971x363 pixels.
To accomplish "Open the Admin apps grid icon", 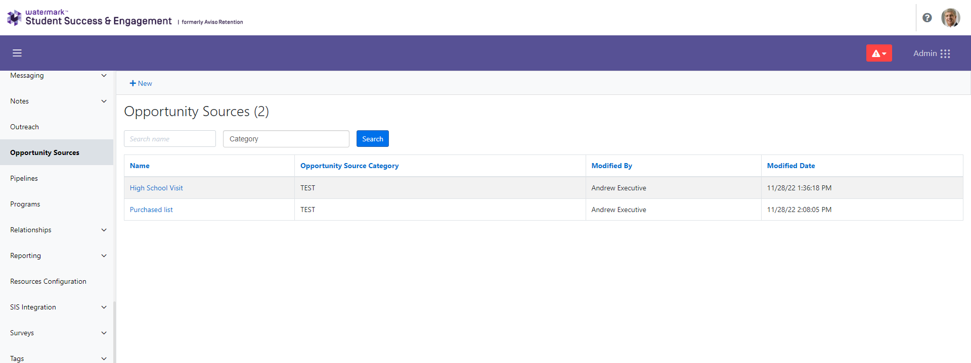I will point(945,54).
